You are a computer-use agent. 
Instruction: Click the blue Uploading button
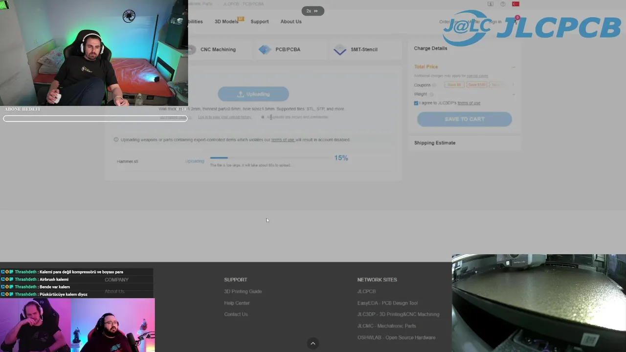tap(253, 94)
